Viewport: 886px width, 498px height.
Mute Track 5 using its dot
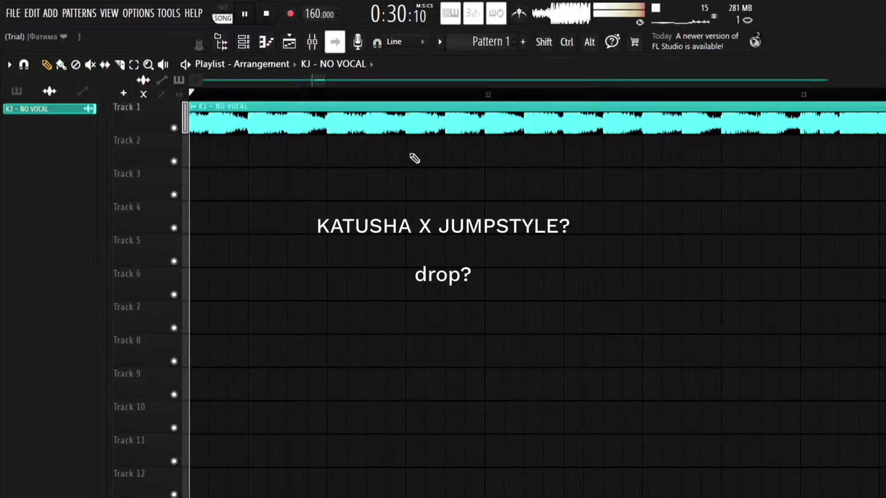click(x=174, y=261)
